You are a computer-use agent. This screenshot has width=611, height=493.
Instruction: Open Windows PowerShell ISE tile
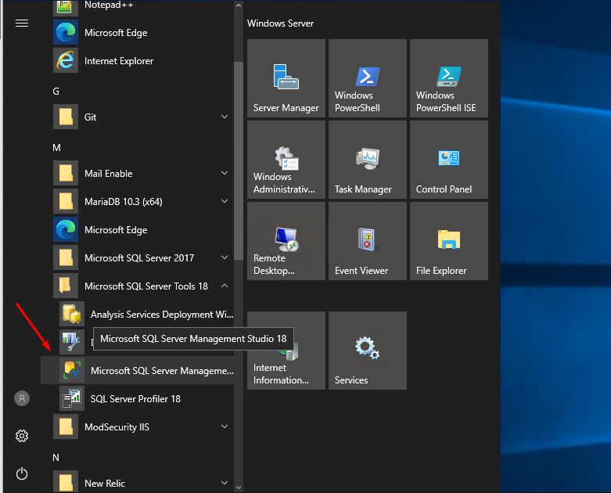(449, 78)
